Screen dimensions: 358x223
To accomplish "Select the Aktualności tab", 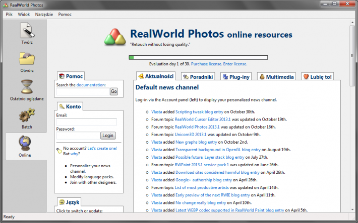I will [156, 76].
